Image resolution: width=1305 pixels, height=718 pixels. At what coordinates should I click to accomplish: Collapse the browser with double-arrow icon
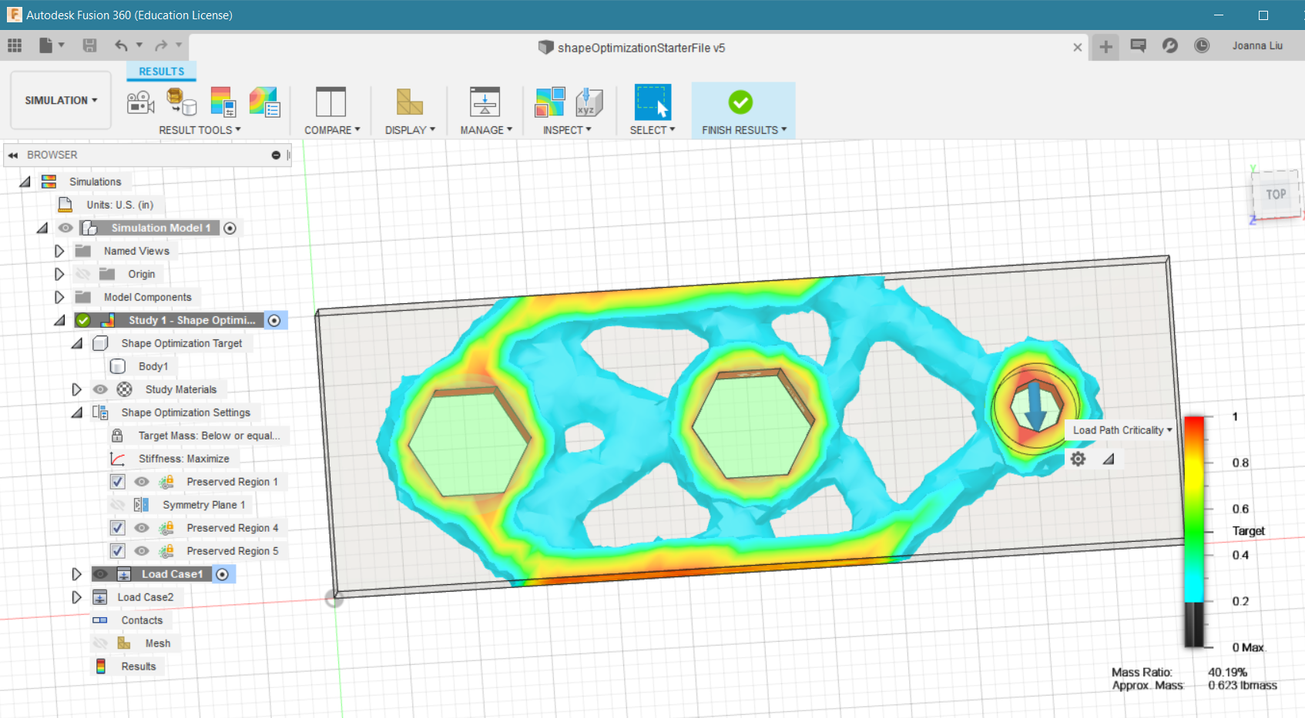coord(13,155)
